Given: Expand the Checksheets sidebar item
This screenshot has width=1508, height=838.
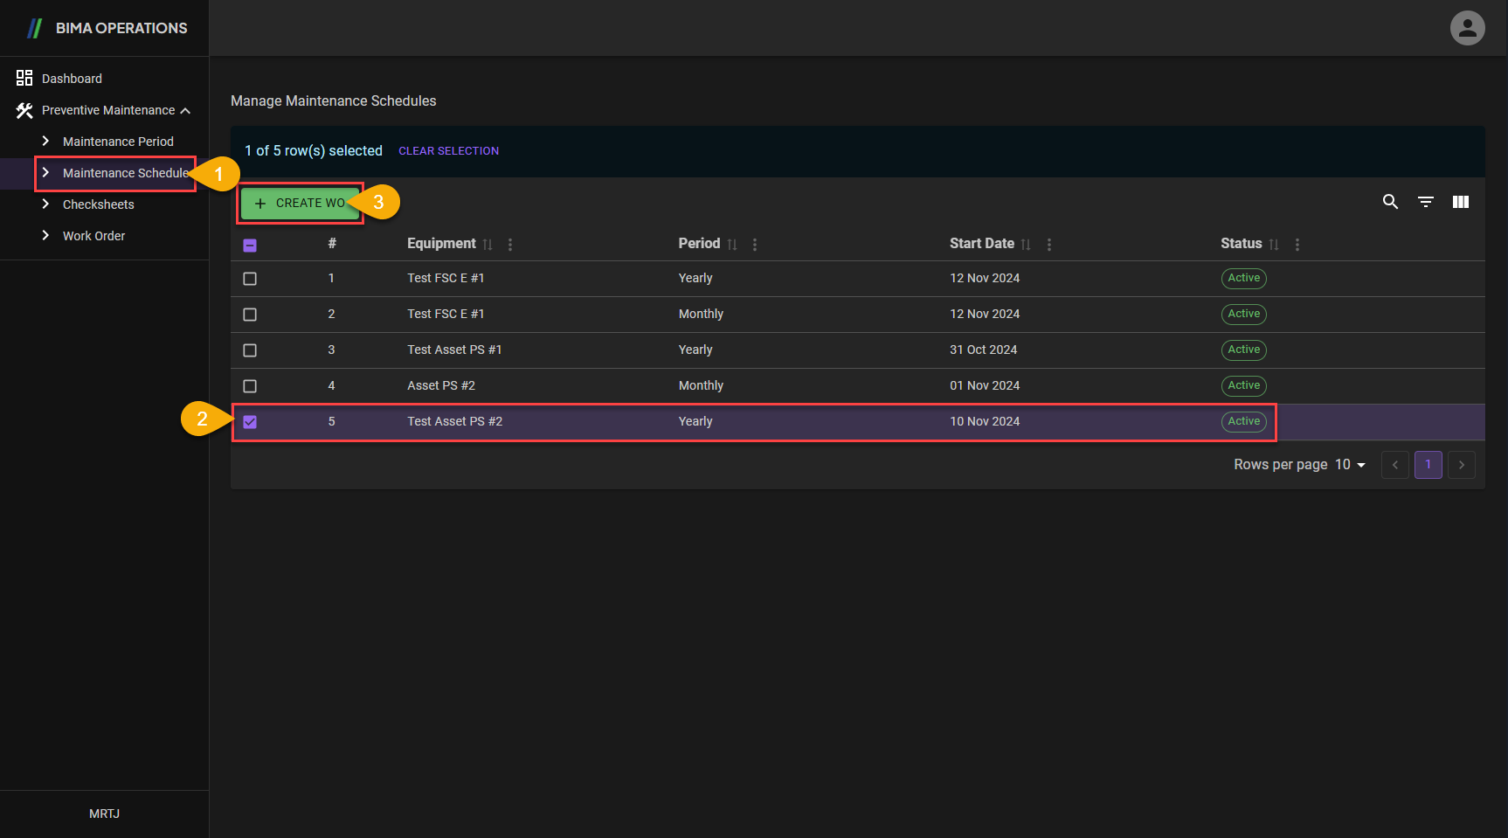Looking at the screenshot, I should 98,204.
